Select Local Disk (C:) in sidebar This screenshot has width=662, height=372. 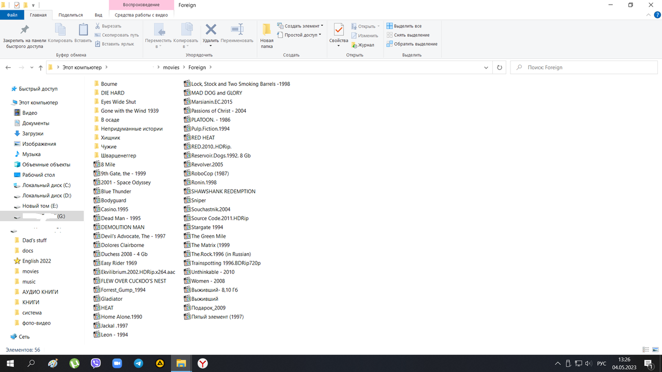tap(47, 185)
